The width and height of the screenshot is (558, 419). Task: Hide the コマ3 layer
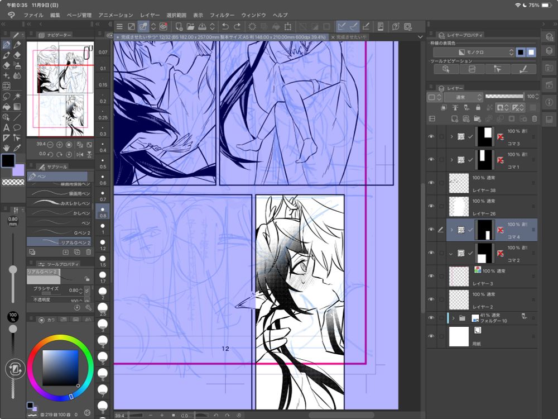[431, 136]
